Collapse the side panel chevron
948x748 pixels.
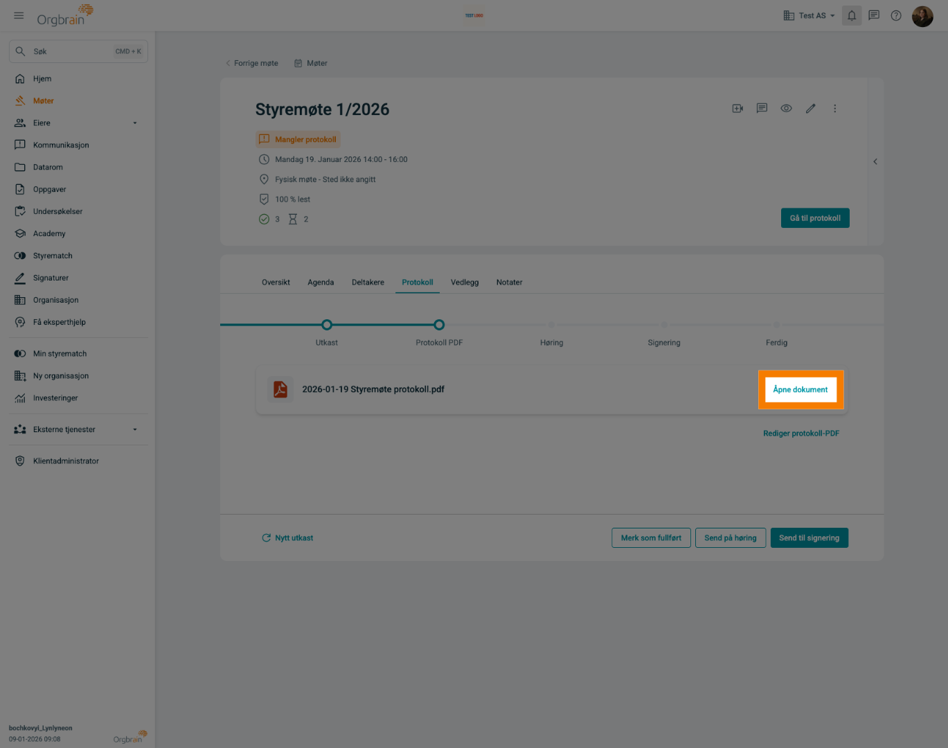point(875,161)
